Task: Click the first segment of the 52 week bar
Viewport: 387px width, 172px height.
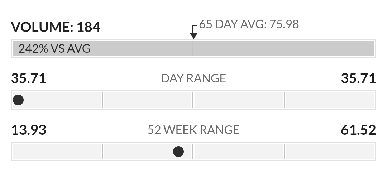Action: [57, 152]
